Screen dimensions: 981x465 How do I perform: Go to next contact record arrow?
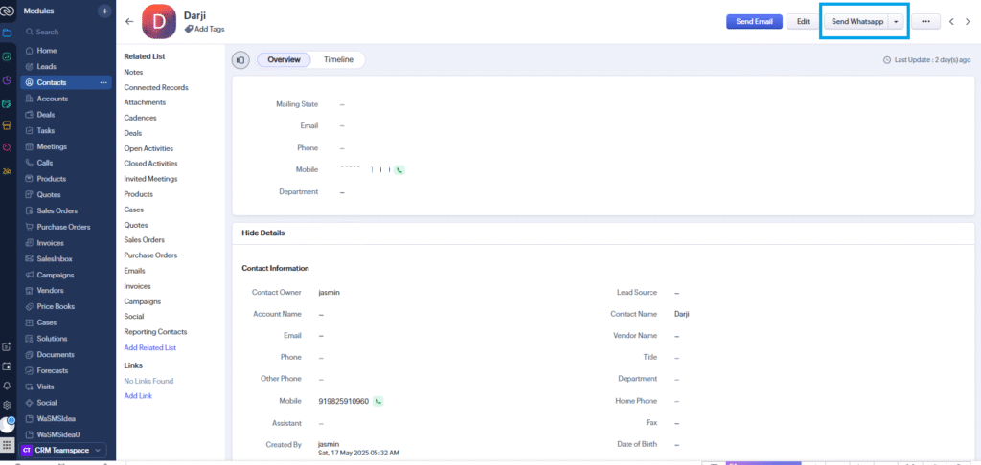968,21
